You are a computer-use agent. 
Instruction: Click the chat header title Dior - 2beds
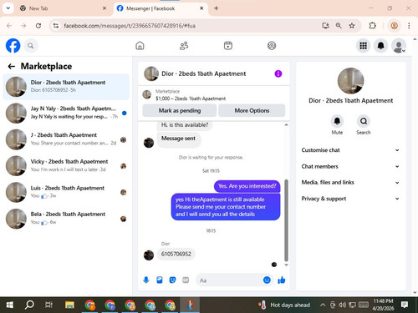click(x=204, y=73)
